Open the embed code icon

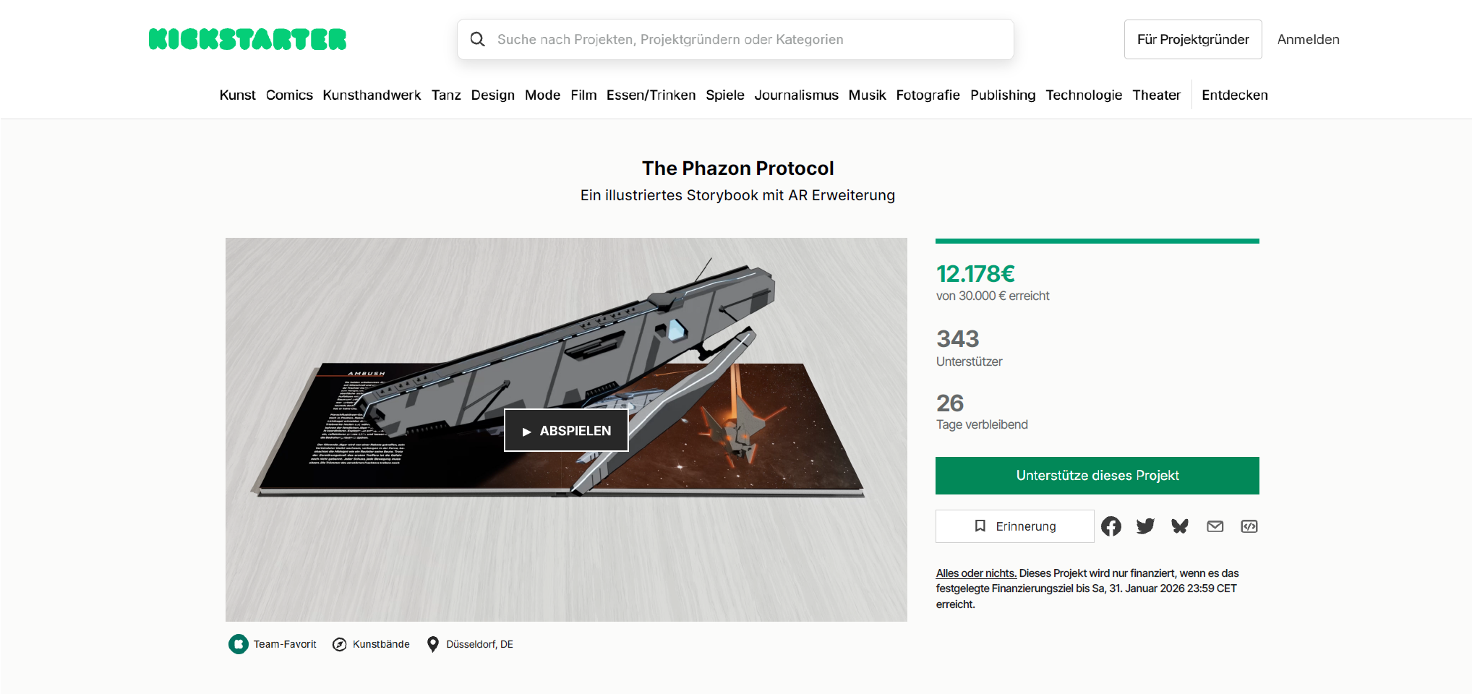tap(1249, 526)
